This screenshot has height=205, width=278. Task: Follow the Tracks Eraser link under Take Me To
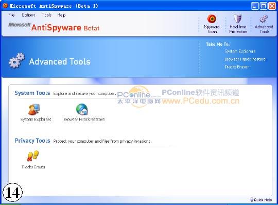[x=237, y=67]
